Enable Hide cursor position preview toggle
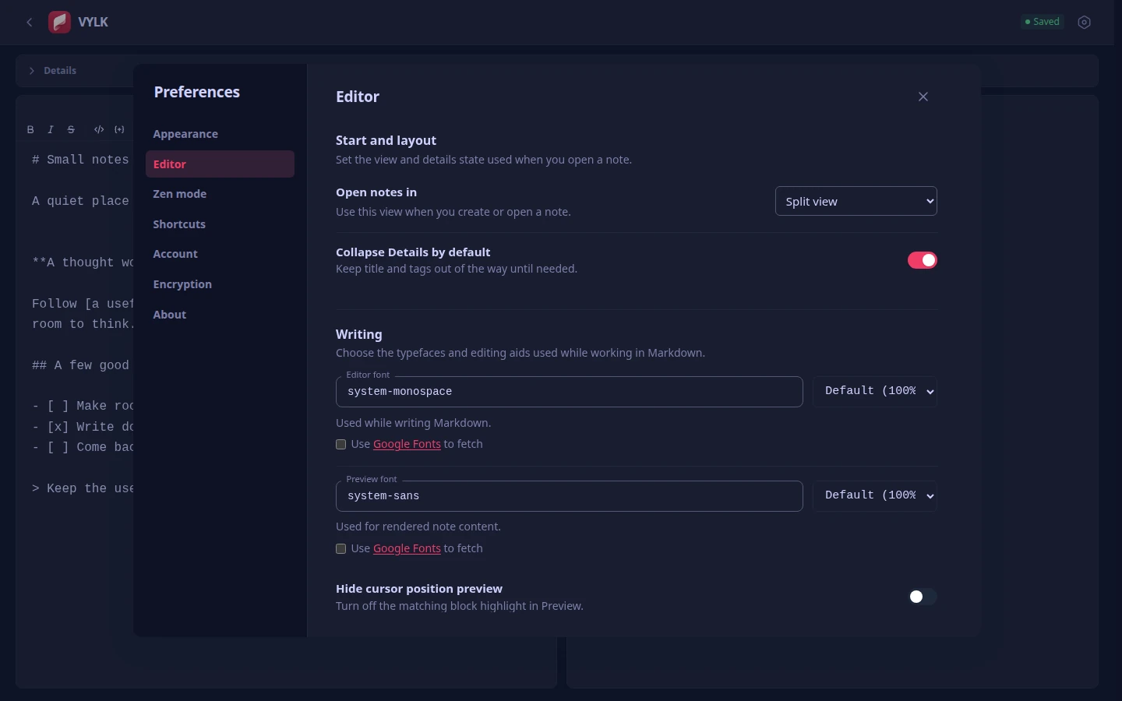This screenshot has width=1122, height=701. tap(923, 597)
